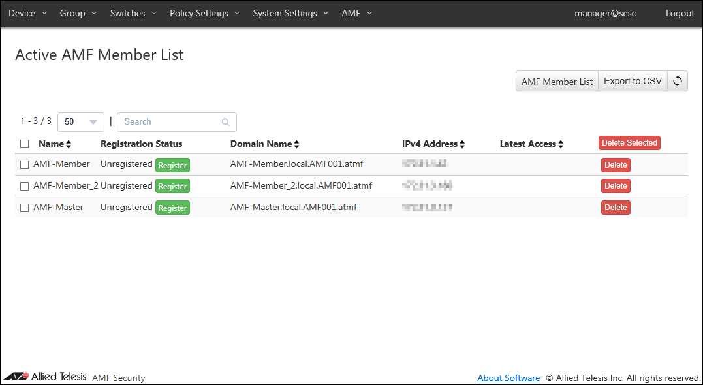Open the Switches menu
This screenshot has width=703, height=385.
(133, 14)
